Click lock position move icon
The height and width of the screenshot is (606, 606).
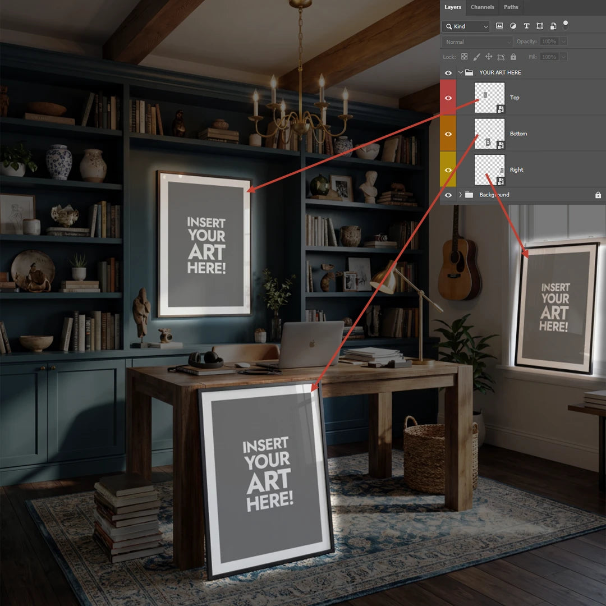click(489, 57)
